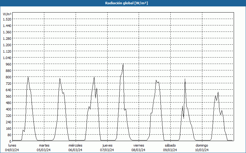Click the 'sábado' day label
The image size is (246, 153).
tap(170, 145)
